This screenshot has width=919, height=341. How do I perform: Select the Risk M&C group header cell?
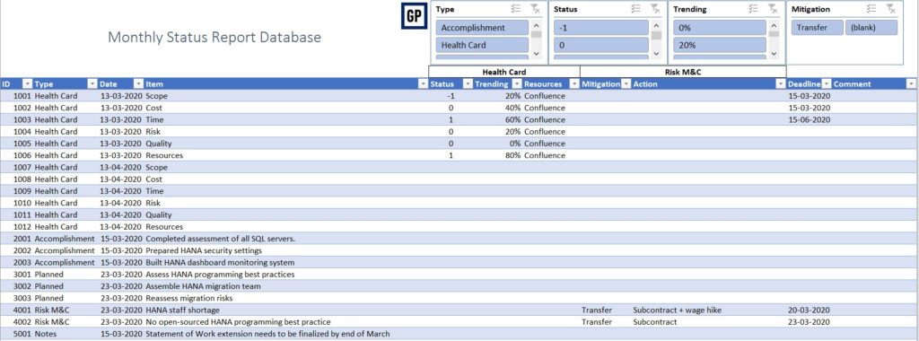click(683, 72)
